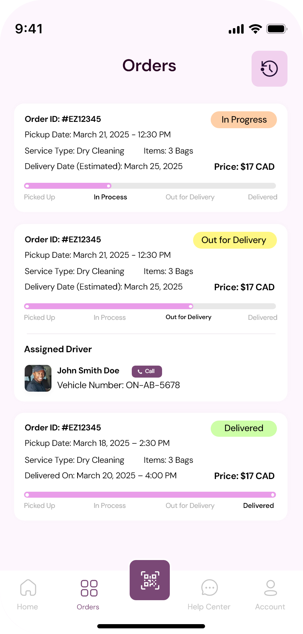This screenshot has height=634, width=303.
Task: Tap the highlighted Out for Delivery step label
Action: pyautogui.click(x=188, y=317)
